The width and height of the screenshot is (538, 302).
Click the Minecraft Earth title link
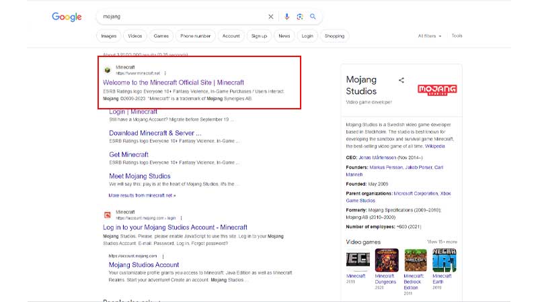tap(442, 279)
